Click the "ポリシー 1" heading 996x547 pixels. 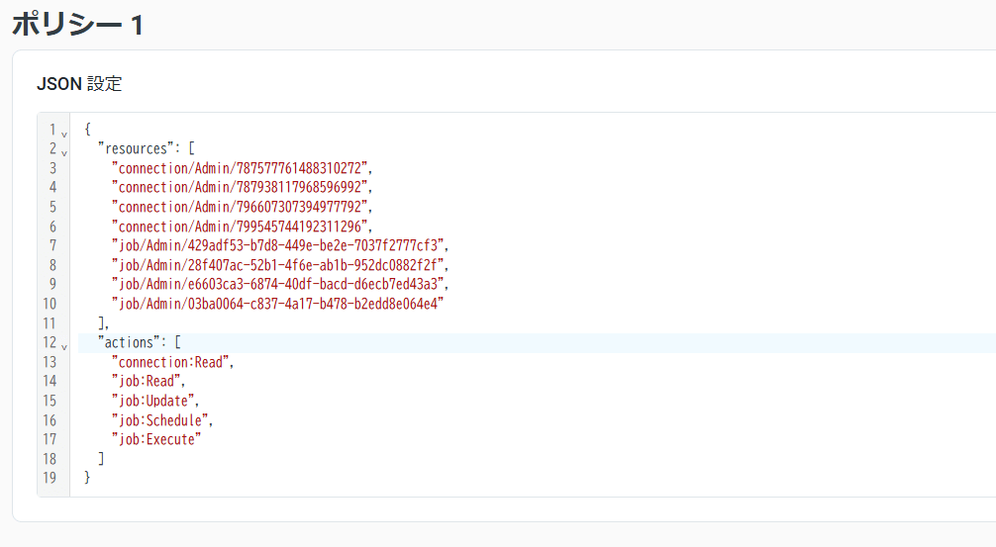click(77, 25)
